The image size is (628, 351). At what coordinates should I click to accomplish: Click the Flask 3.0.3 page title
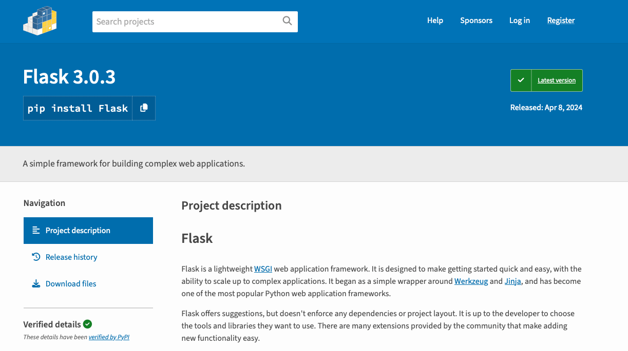coord(69,77)
